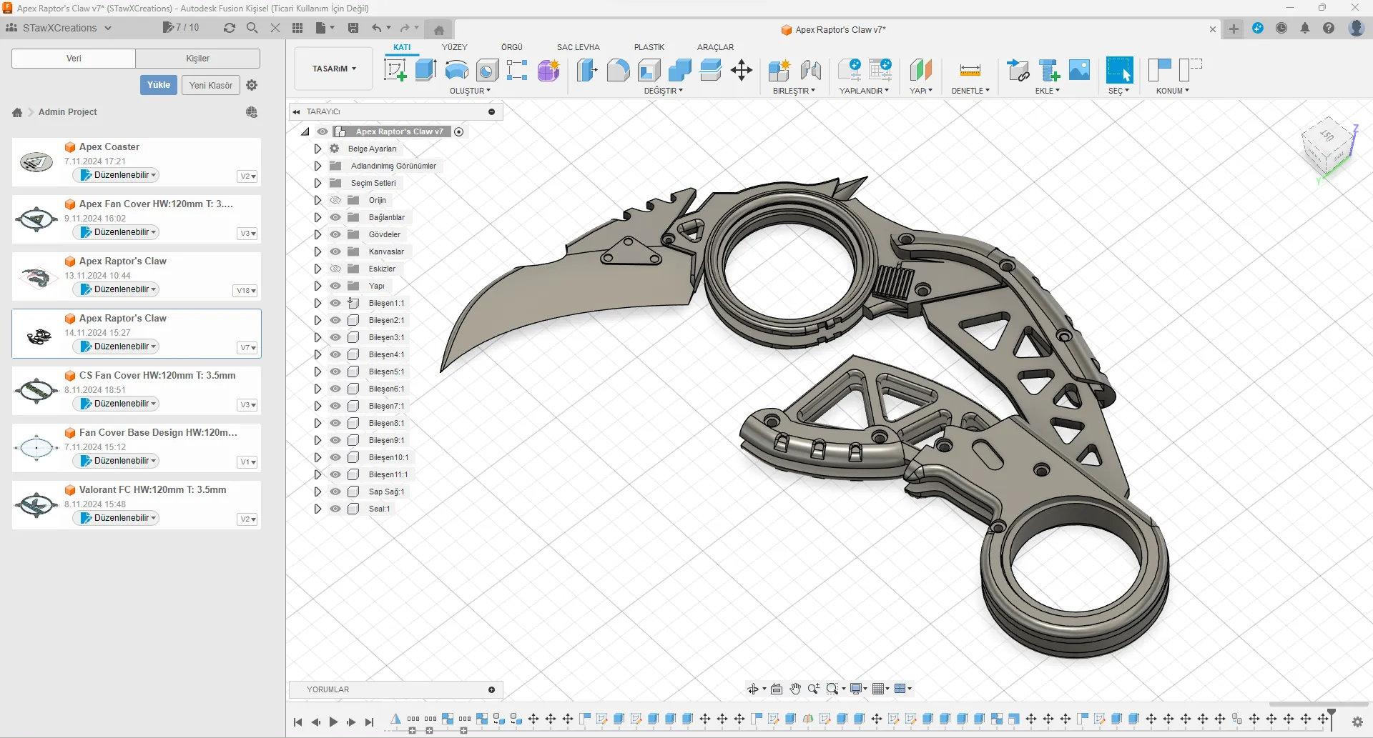The height and width of the screenshot is (738, 1373).
Task: Open the YAPILANDIR dropdown menu
Action: [864, 91]
